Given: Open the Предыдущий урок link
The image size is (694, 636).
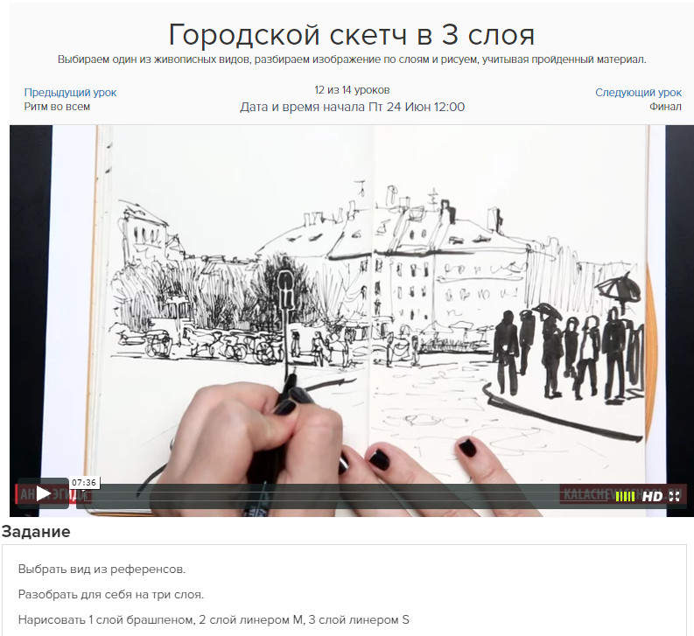Looking at the screenshot, I should coord(70,93).
